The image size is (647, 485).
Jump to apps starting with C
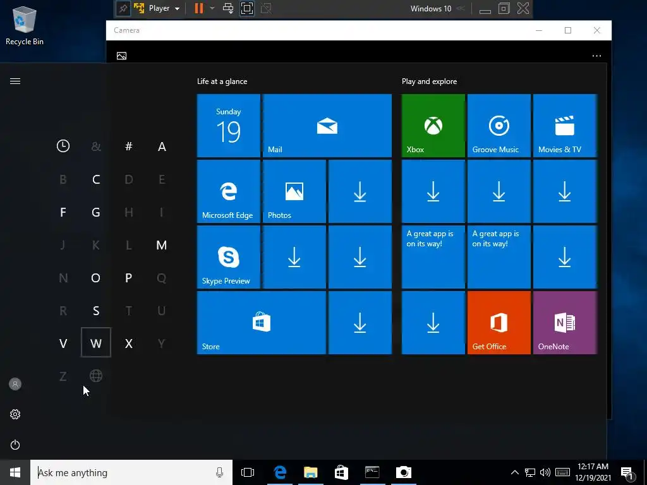pyautogui.click(x=96, y=179)
